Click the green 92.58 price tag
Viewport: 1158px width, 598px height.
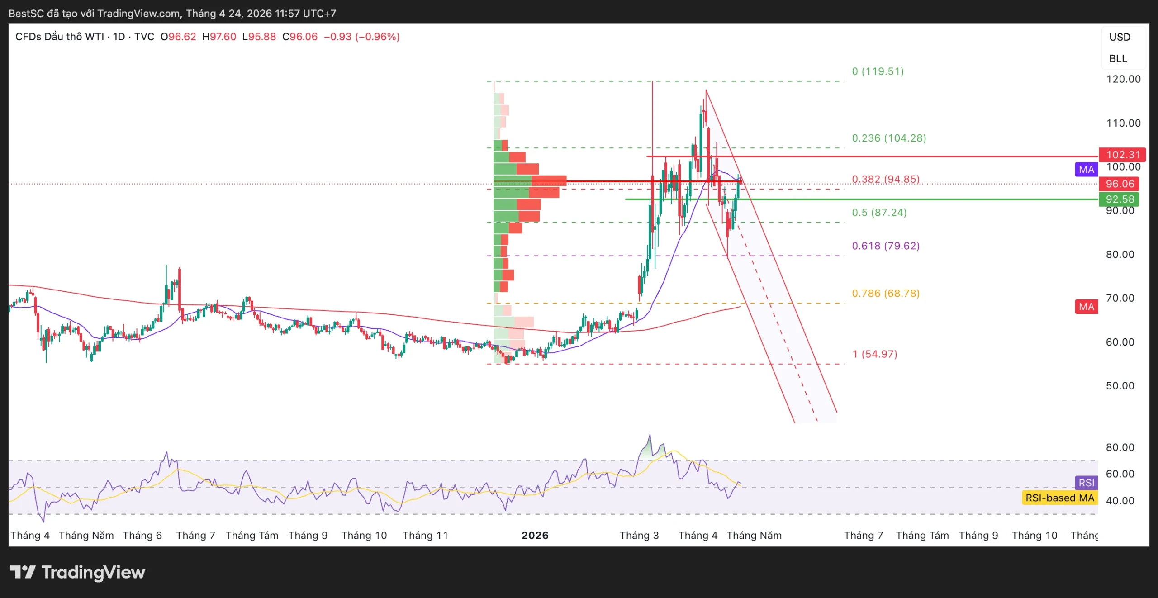pyautogui.click(x=1120, y=199)
